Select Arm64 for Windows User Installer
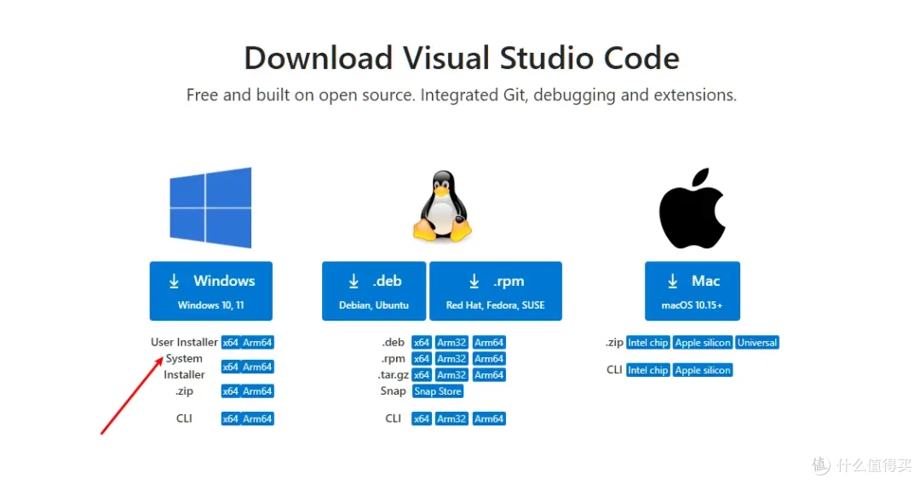 click(257, 342)
